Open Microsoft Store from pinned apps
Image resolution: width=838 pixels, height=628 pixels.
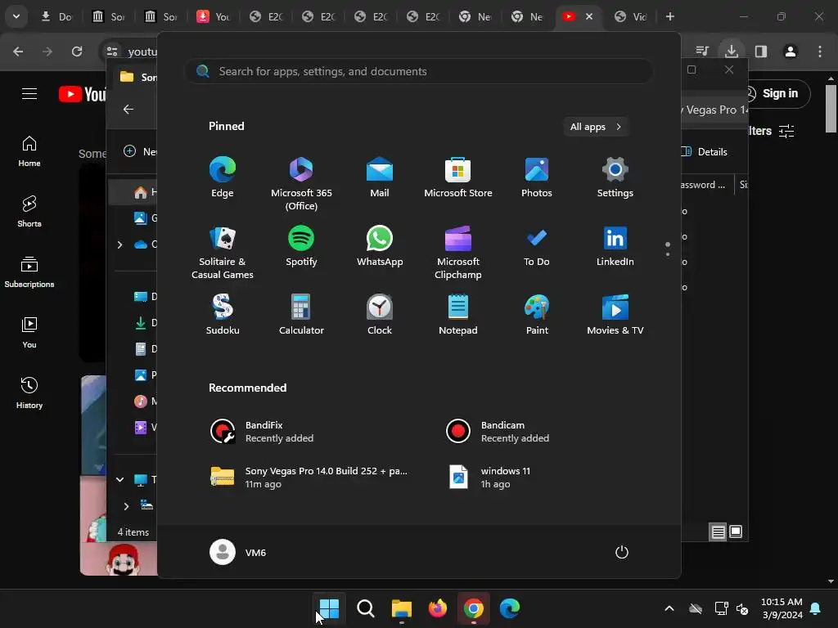coord(458,177)
